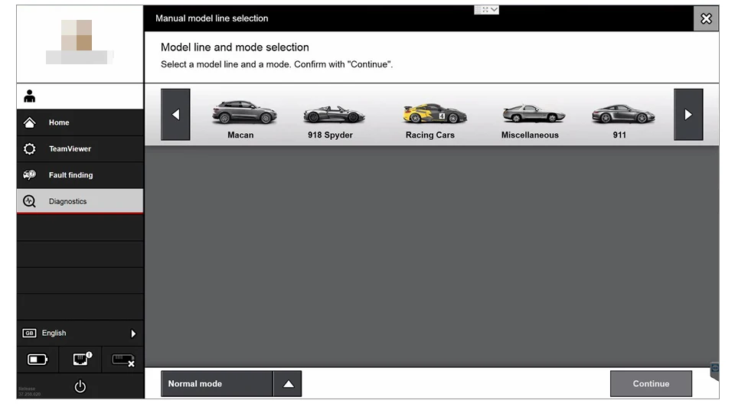Click the disconnected vehicle interface icon
The image size is (735, 410).
pyautogui.click(x=122, y=360)
